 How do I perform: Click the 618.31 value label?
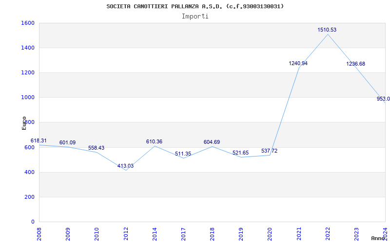click(x=39, y=140)
